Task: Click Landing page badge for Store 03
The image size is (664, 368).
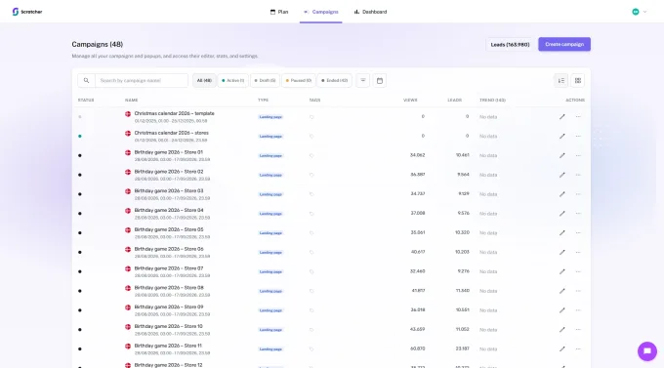Action: 270,194
